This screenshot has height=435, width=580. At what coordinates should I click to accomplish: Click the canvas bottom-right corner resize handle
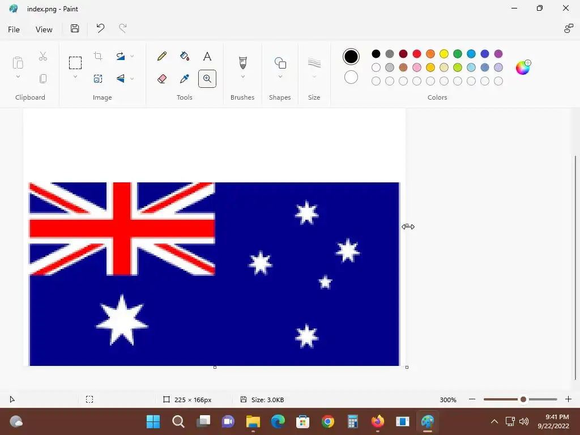407,367
